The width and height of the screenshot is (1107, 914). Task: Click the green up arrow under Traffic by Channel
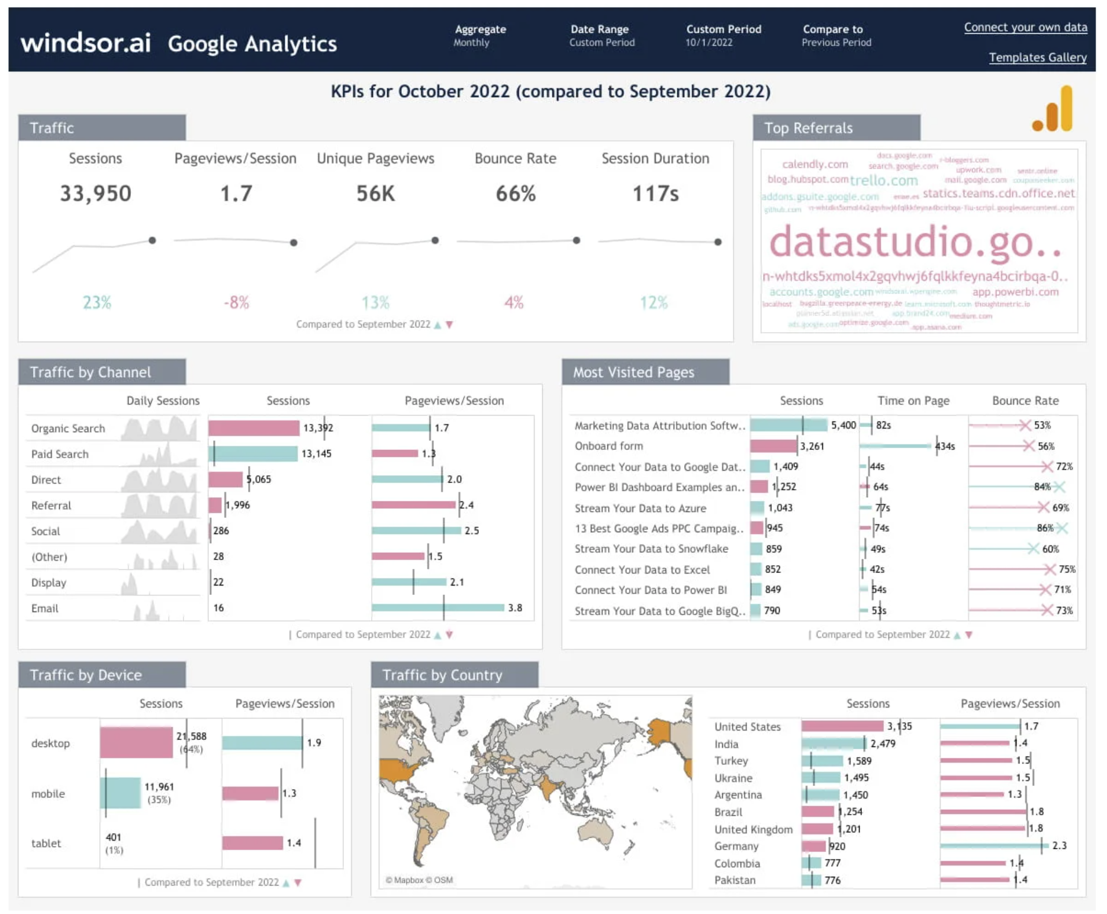[x=437, y=635]
